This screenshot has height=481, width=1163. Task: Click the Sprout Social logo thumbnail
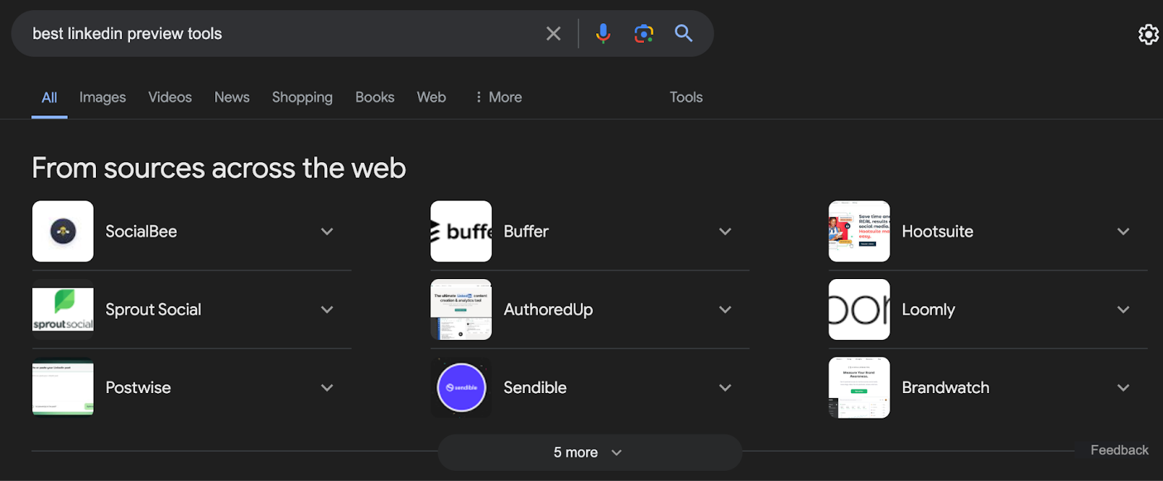[63, 310]
